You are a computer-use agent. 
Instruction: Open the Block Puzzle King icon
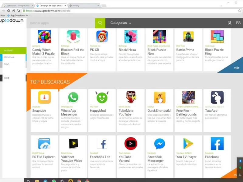click(x=217, y=36)
